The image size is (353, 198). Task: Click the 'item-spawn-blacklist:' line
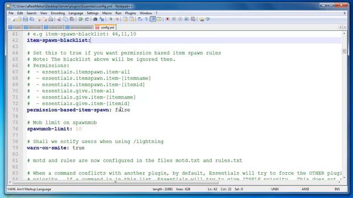58,40
